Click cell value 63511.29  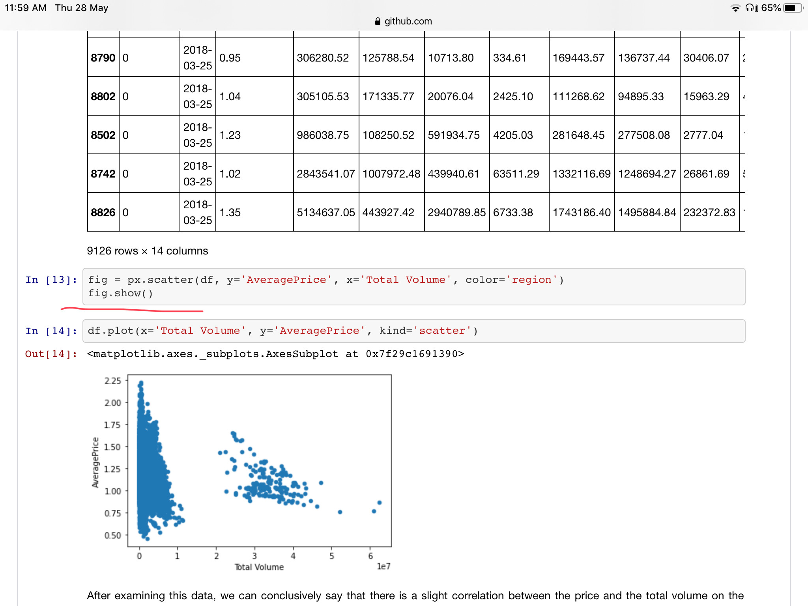tap(516, 174)
